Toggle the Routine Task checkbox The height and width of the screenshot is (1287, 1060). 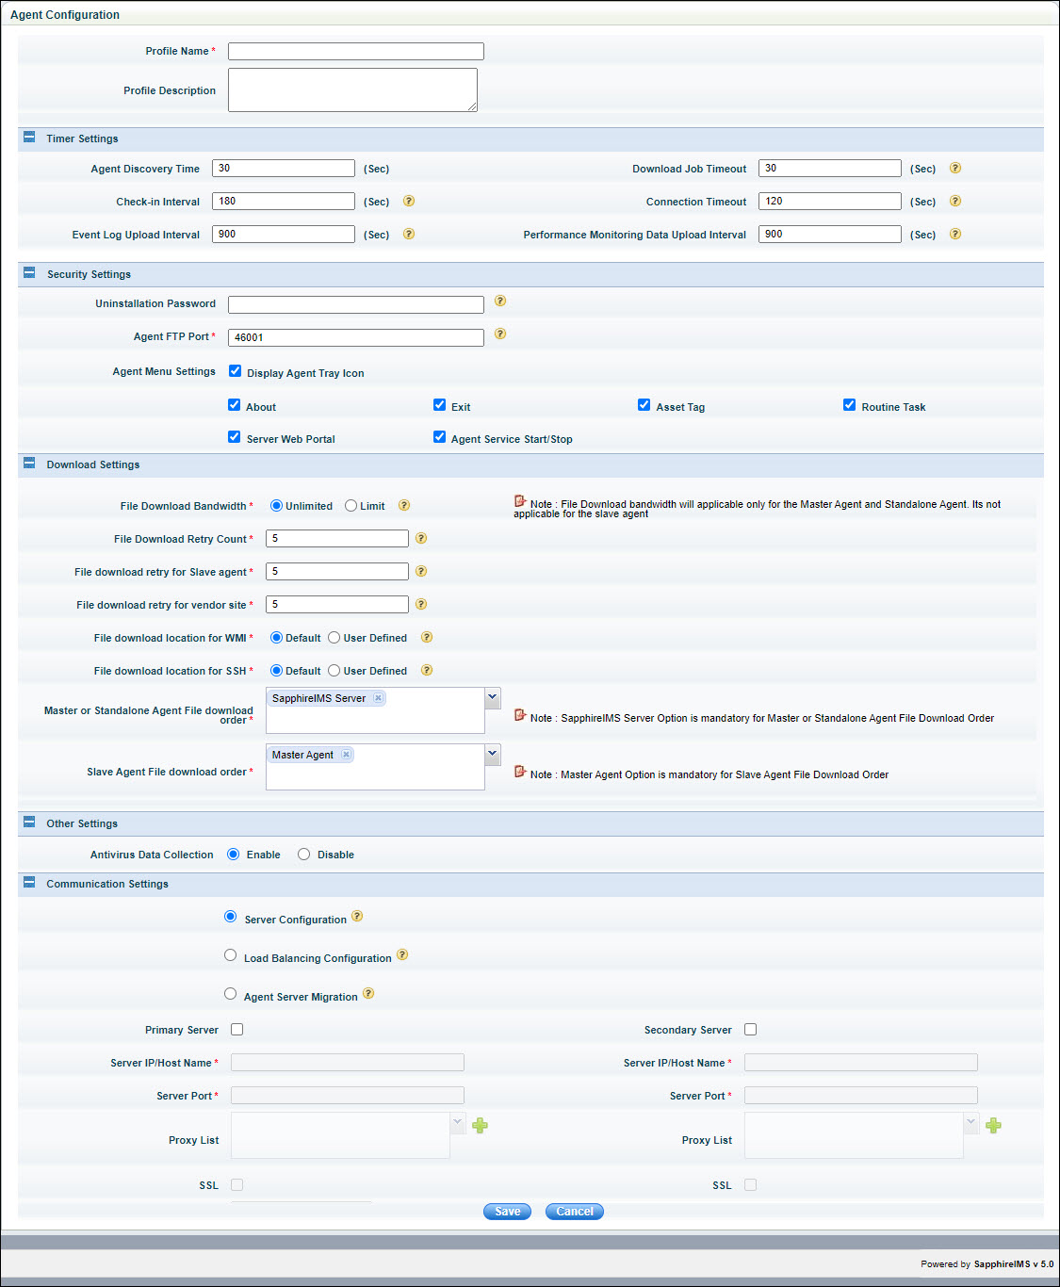(x=849, y=405)
